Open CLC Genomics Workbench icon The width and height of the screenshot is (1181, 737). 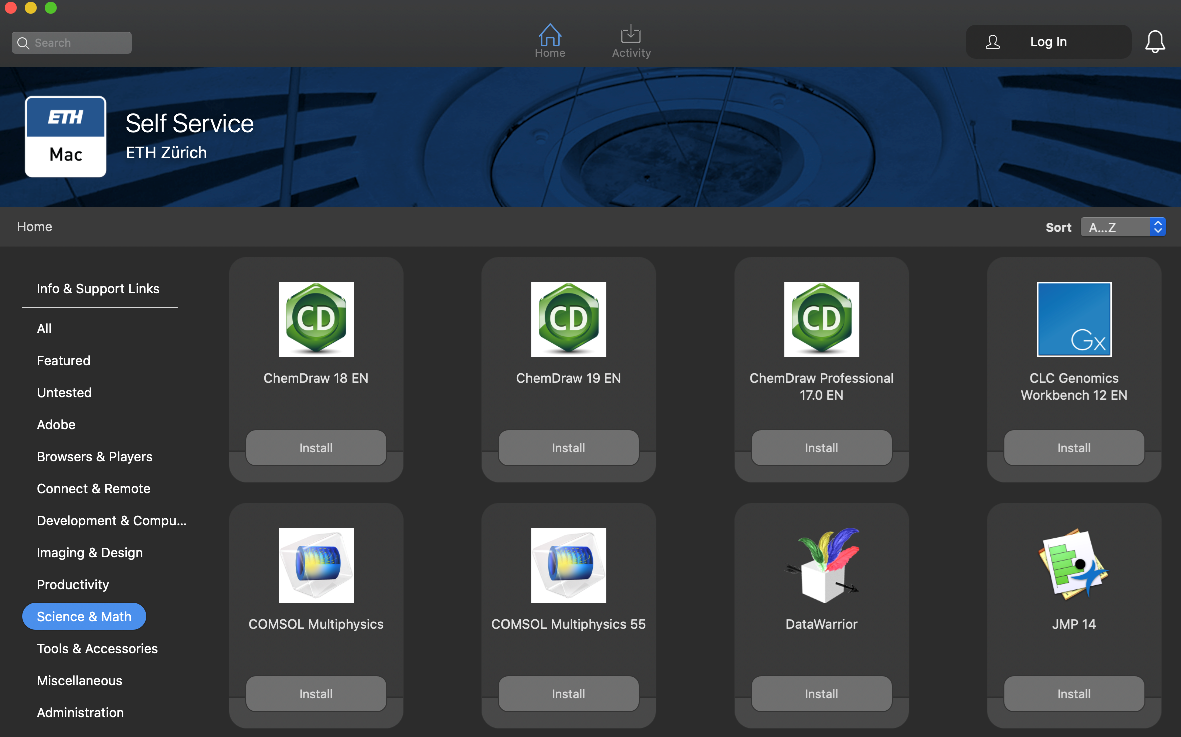point(1074,319)
